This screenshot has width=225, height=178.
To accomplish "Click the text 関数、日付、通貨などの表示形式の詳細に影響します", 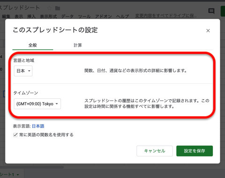I will coord(135,71).
